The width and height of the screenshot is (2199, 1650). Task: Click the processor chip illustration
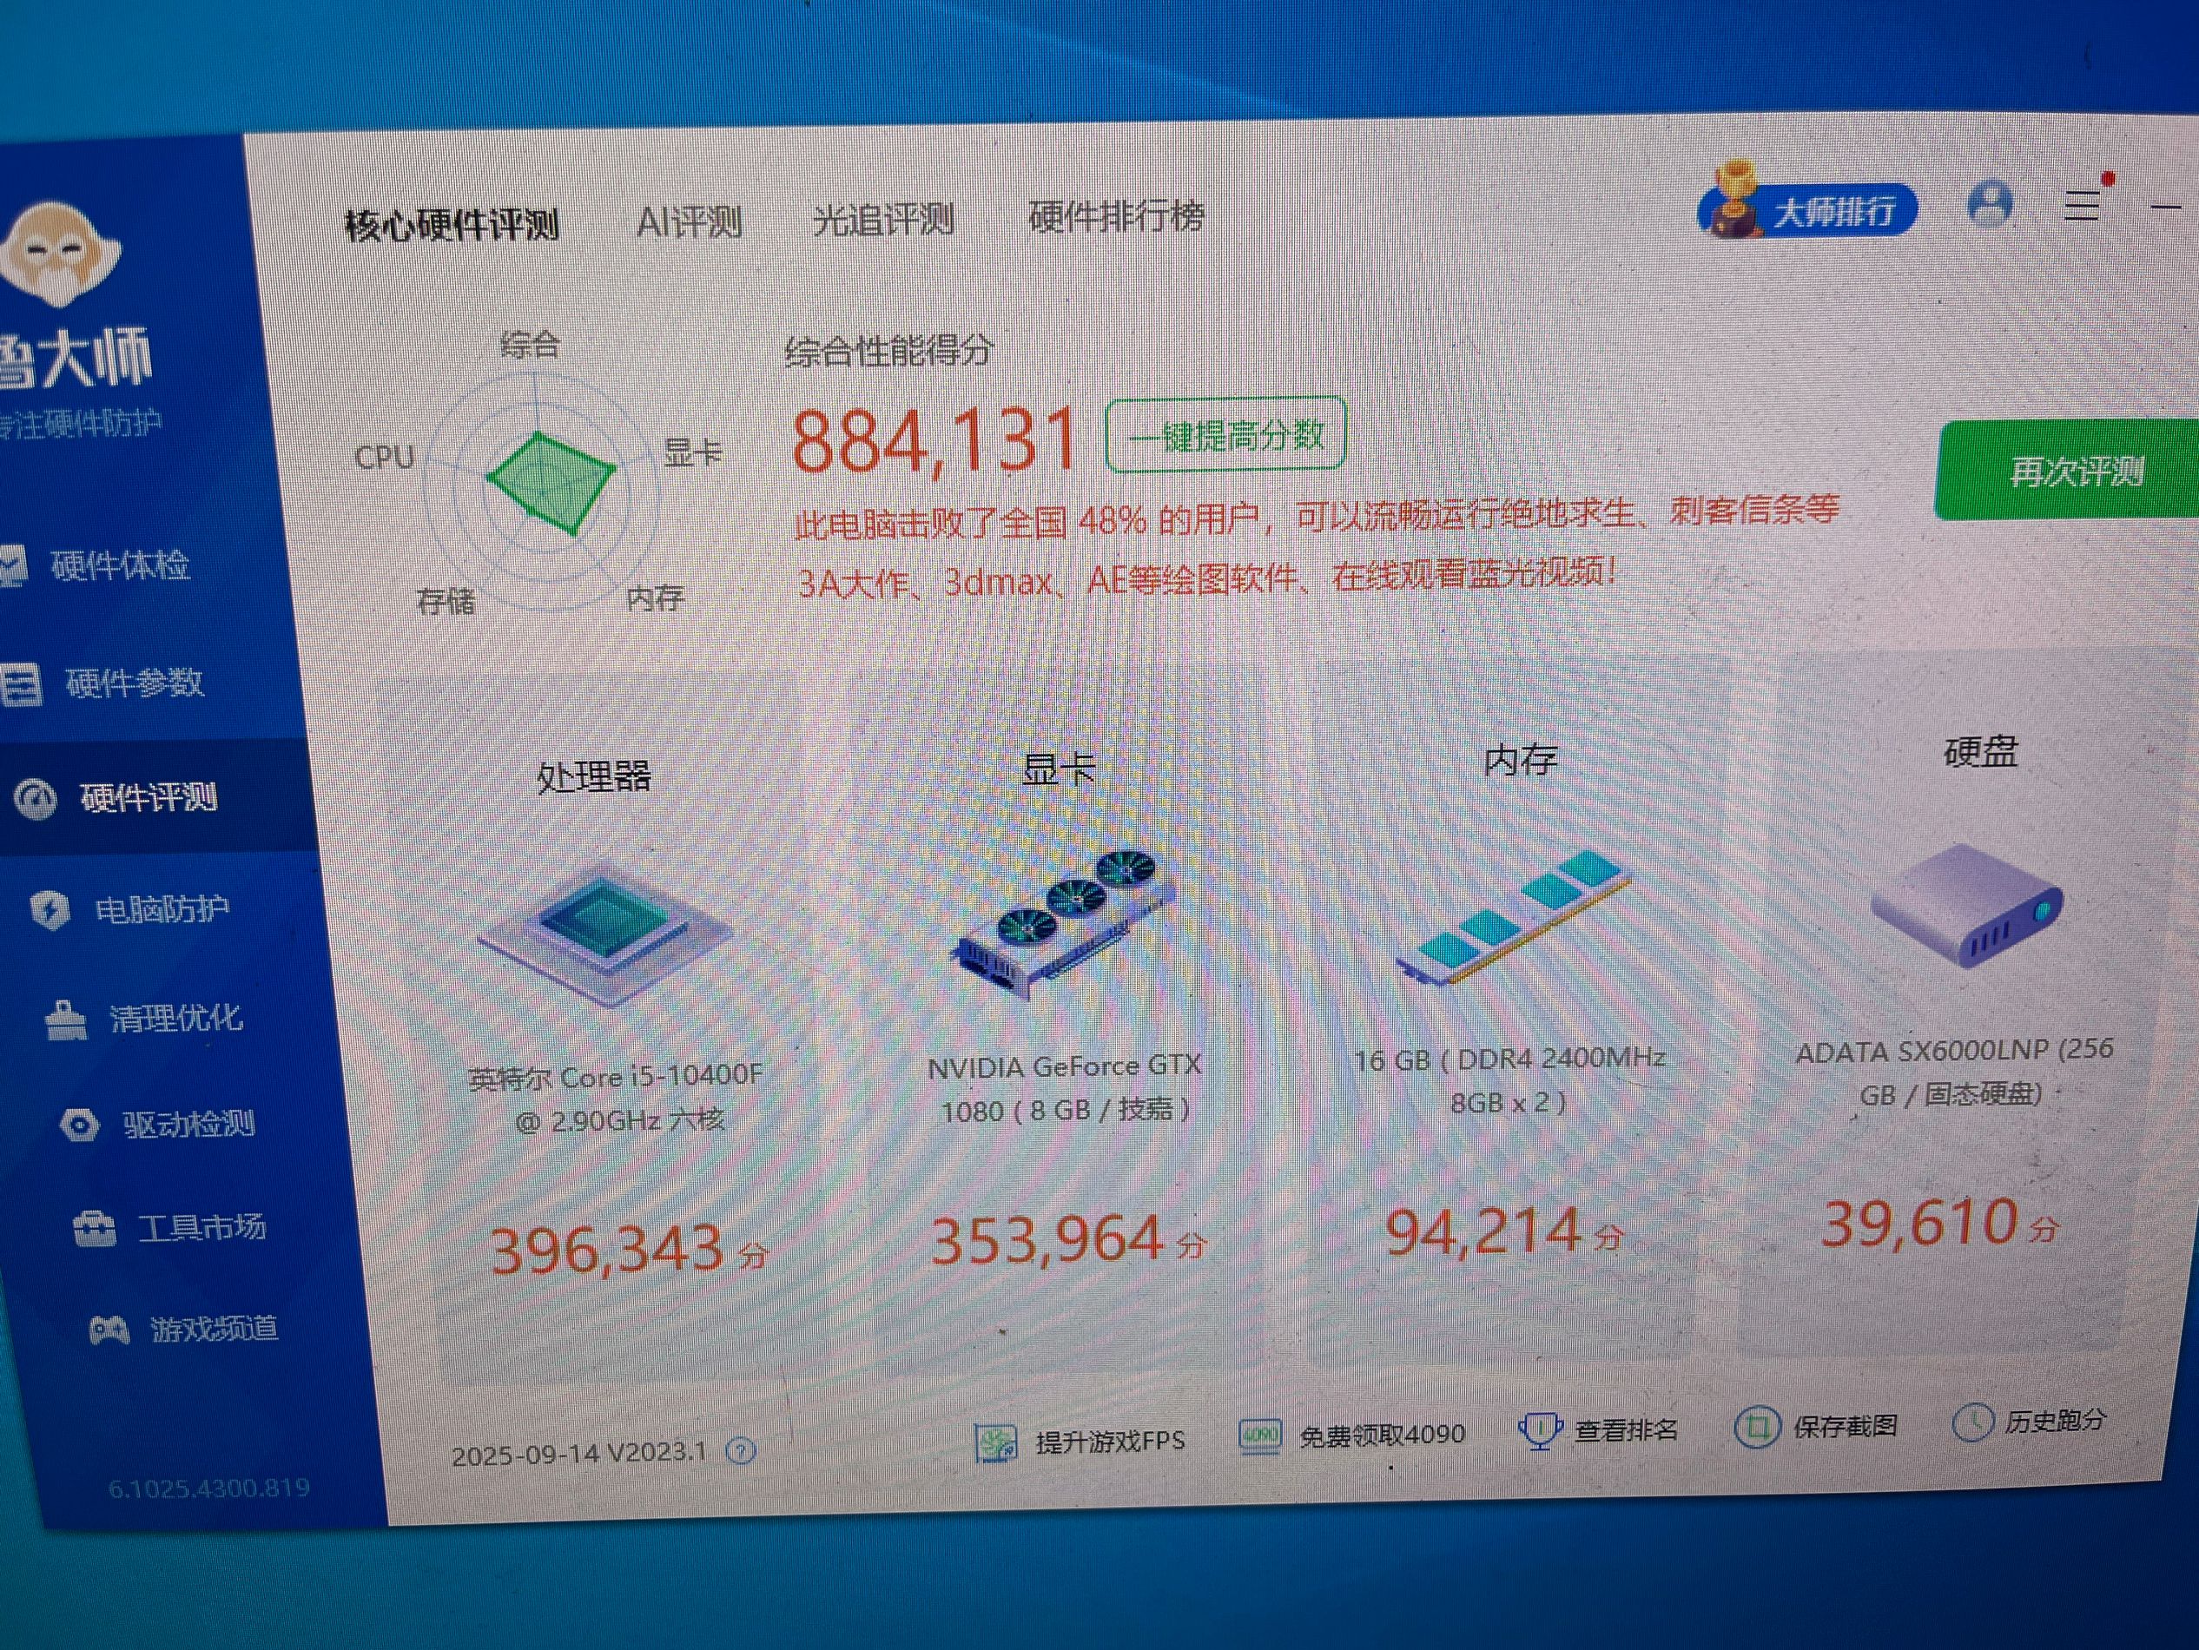coord(605,934)
